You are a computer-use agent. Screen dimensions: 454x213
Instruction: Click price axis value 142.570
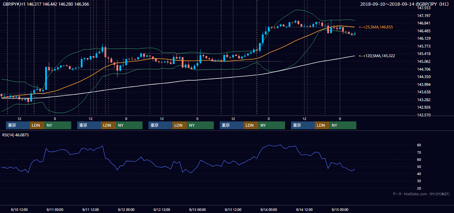pyautogui.click(x=424, y=115)
